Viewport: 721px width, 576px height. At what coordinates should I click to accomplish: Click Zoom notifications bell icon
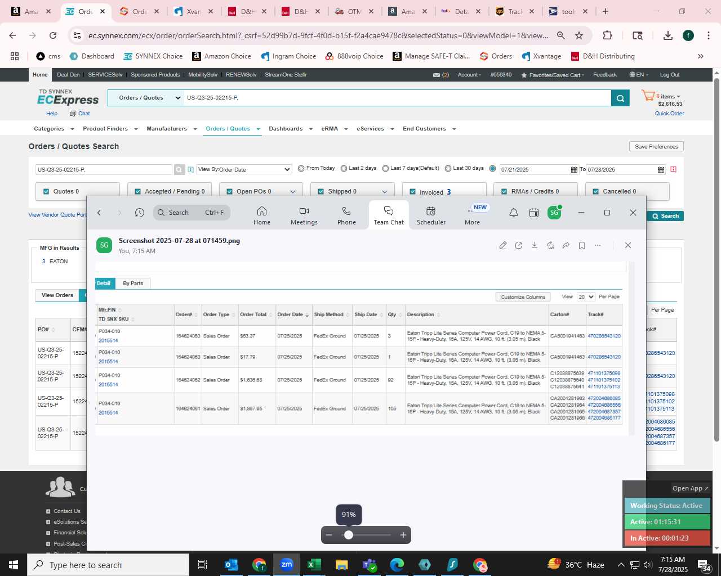514,213
